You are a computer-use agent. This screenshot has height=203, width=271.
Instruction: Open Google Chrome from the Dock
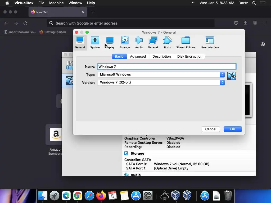(78, 196)
